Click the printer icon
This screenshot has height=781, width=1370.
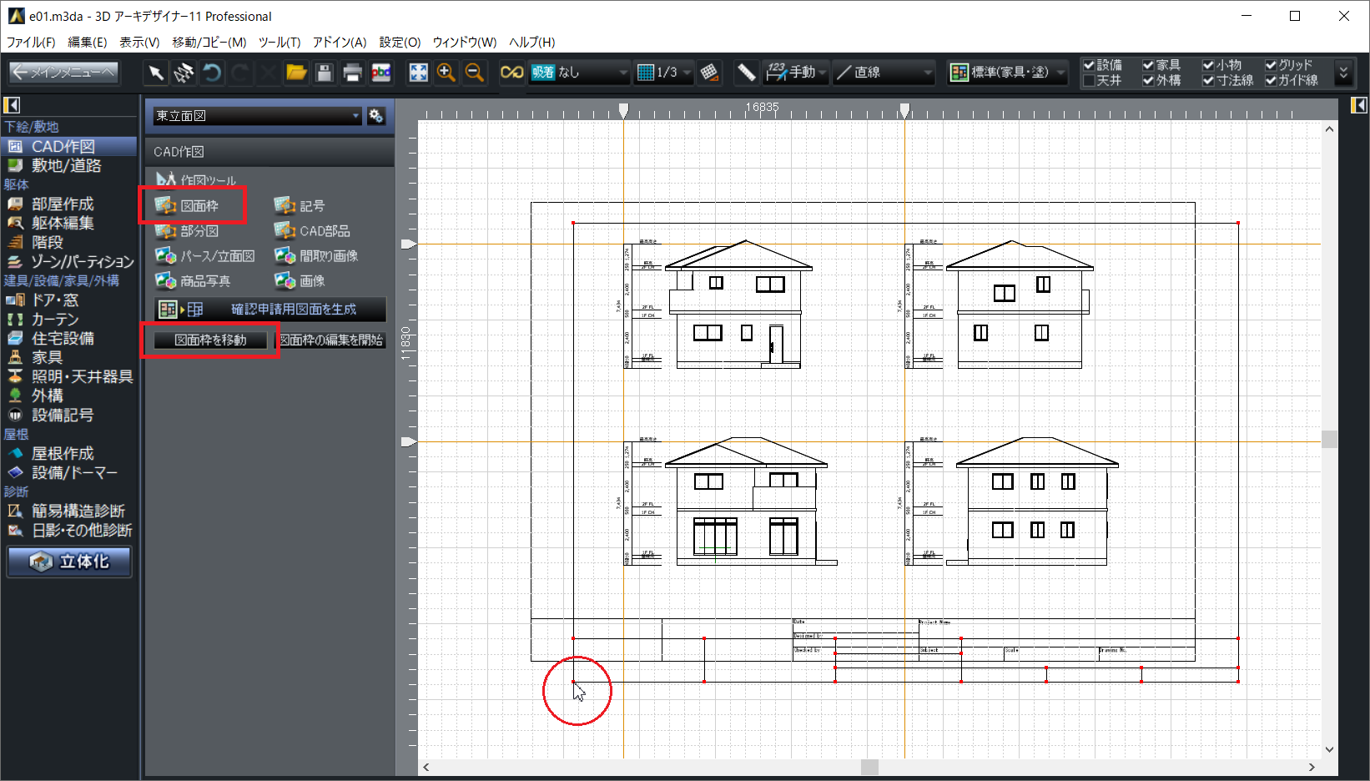pyautogui.click(x=352, y=73)
